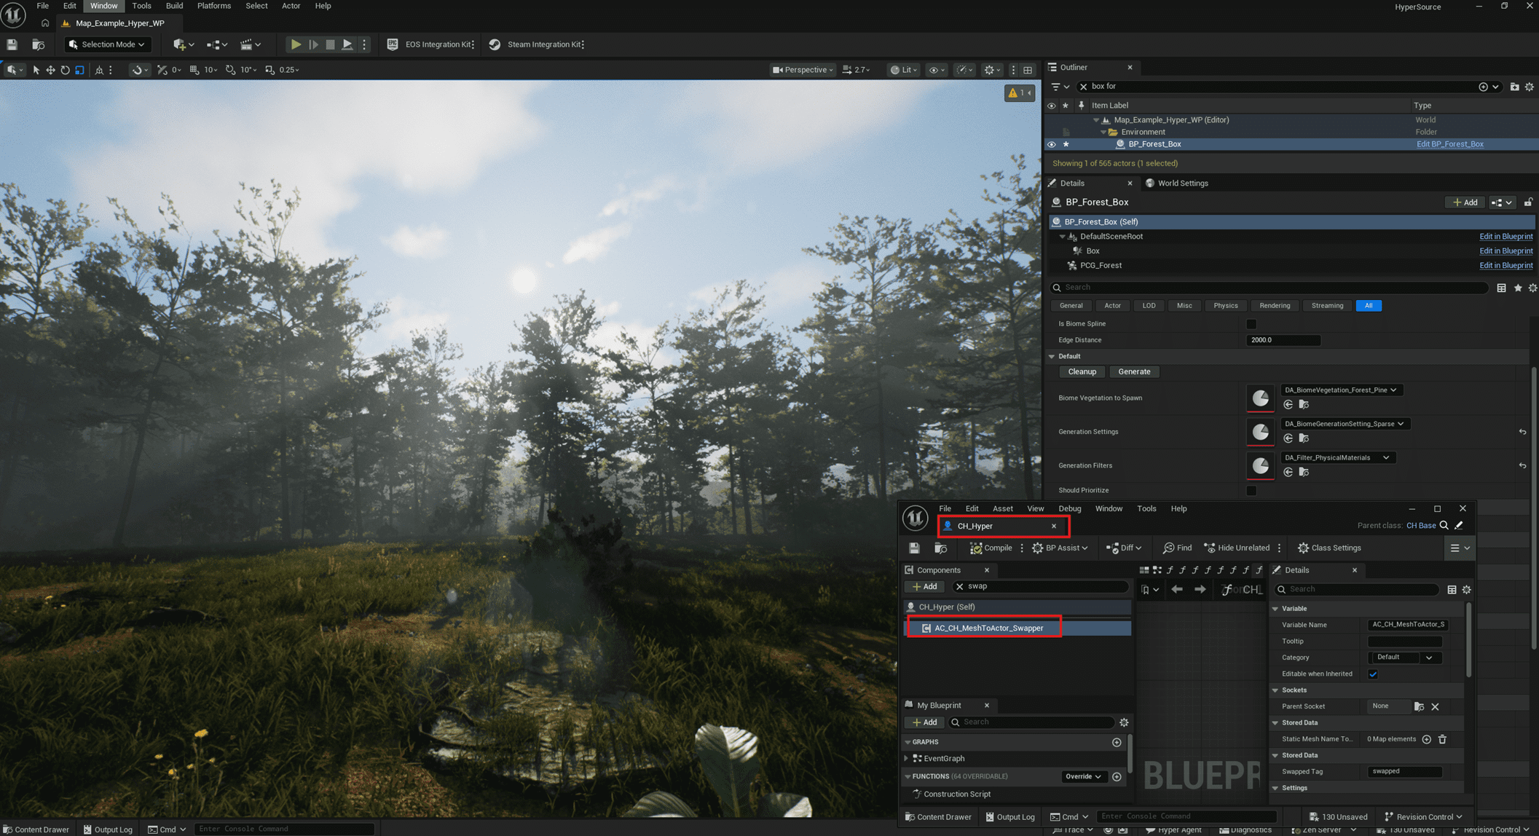Toggle grid location snapping icon
This screenshot has width=1539, height=836.
[x=194, y=70]
